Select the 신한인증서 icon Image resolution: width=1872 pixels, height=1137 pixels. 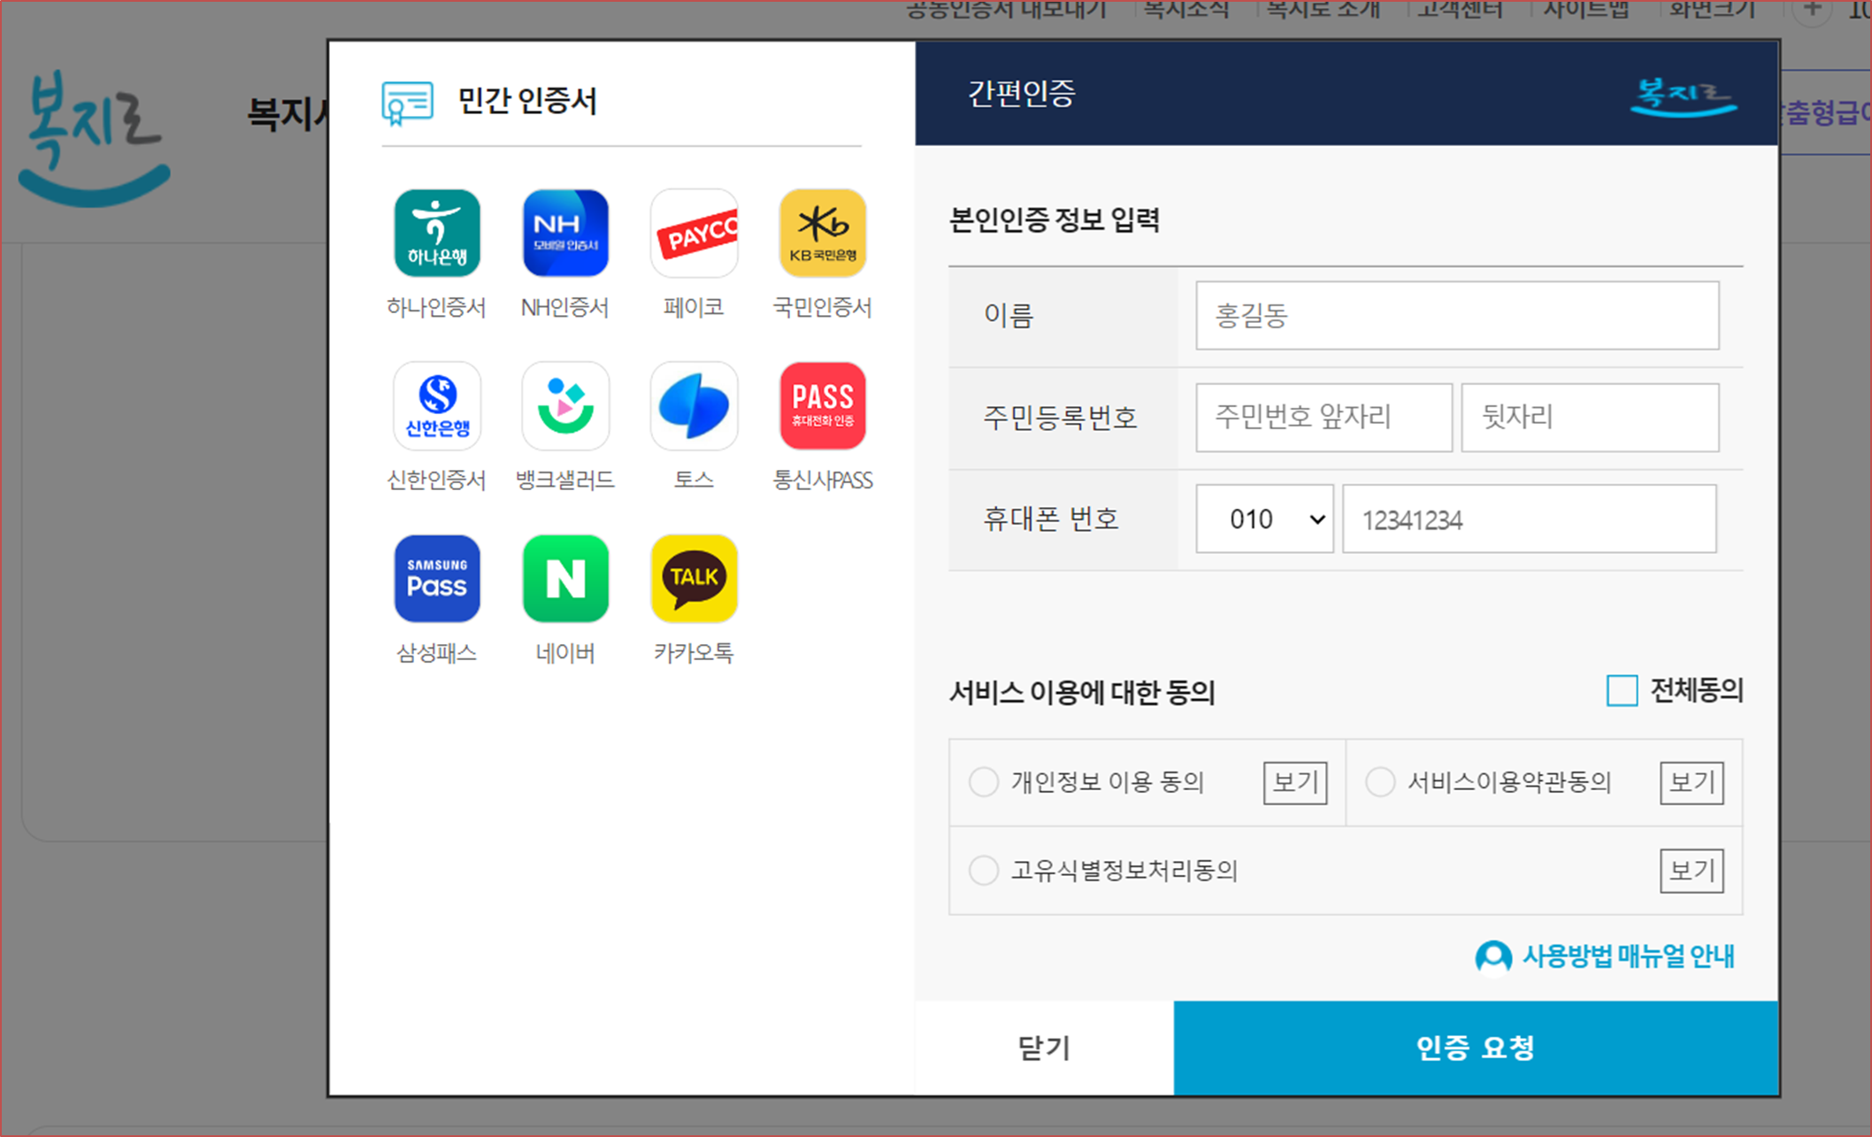point(436,405)
